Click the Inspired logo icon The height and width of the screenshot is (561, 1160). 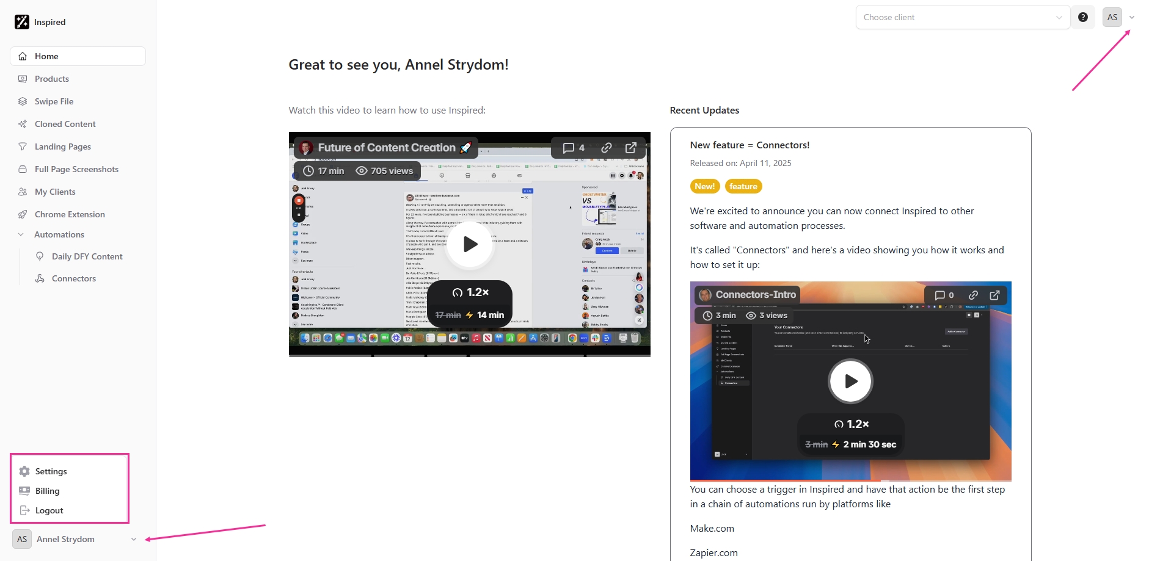coord(22,22)
